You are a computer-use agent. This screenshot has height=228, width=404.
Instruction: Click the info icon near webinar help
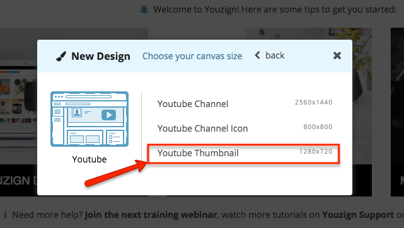5,214
